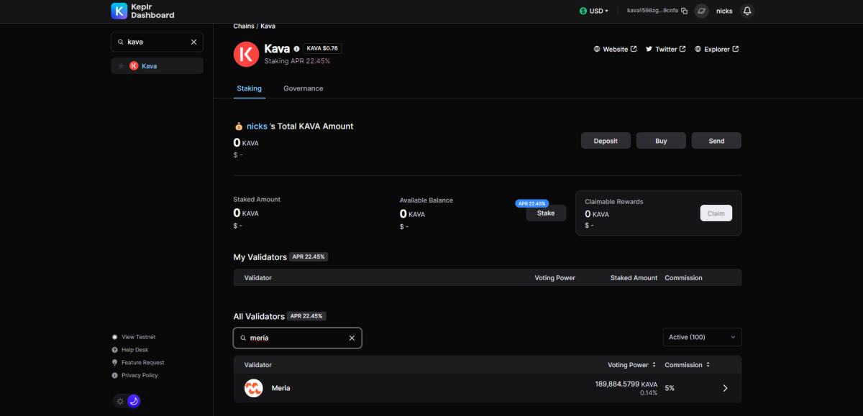Sort validators by Voting Power arrows
Image resolution: width=863 pixels, height=416 pixels.
coord(654,365)
